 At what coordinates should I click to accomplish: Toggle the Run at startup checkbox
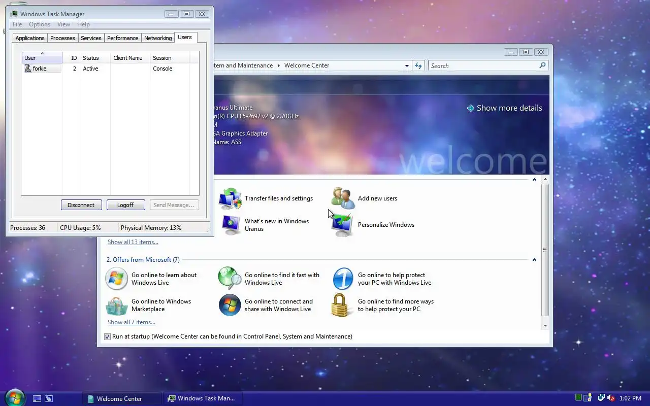(x=107, y=336)
